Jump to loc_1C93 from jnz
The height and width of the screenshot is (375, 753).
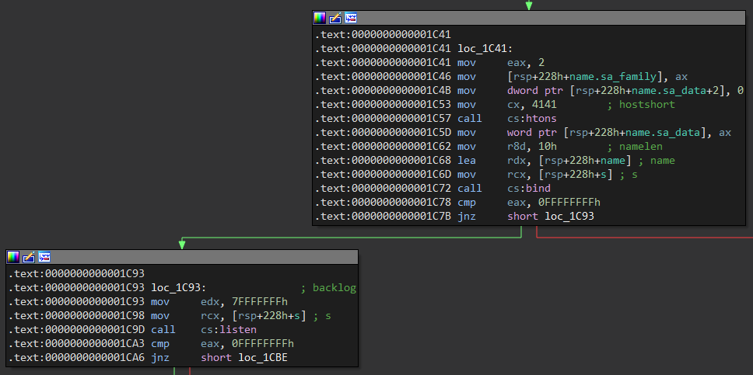(569, 216)
